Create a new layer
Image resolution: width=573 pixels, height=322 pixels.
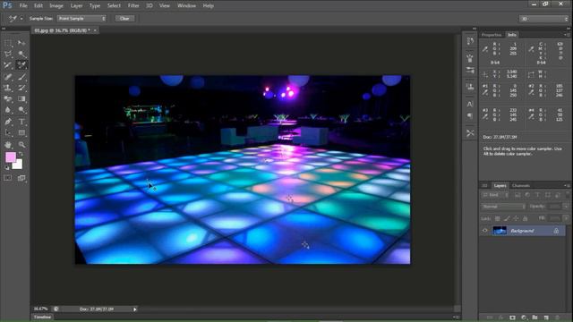(x=546, y=318)
